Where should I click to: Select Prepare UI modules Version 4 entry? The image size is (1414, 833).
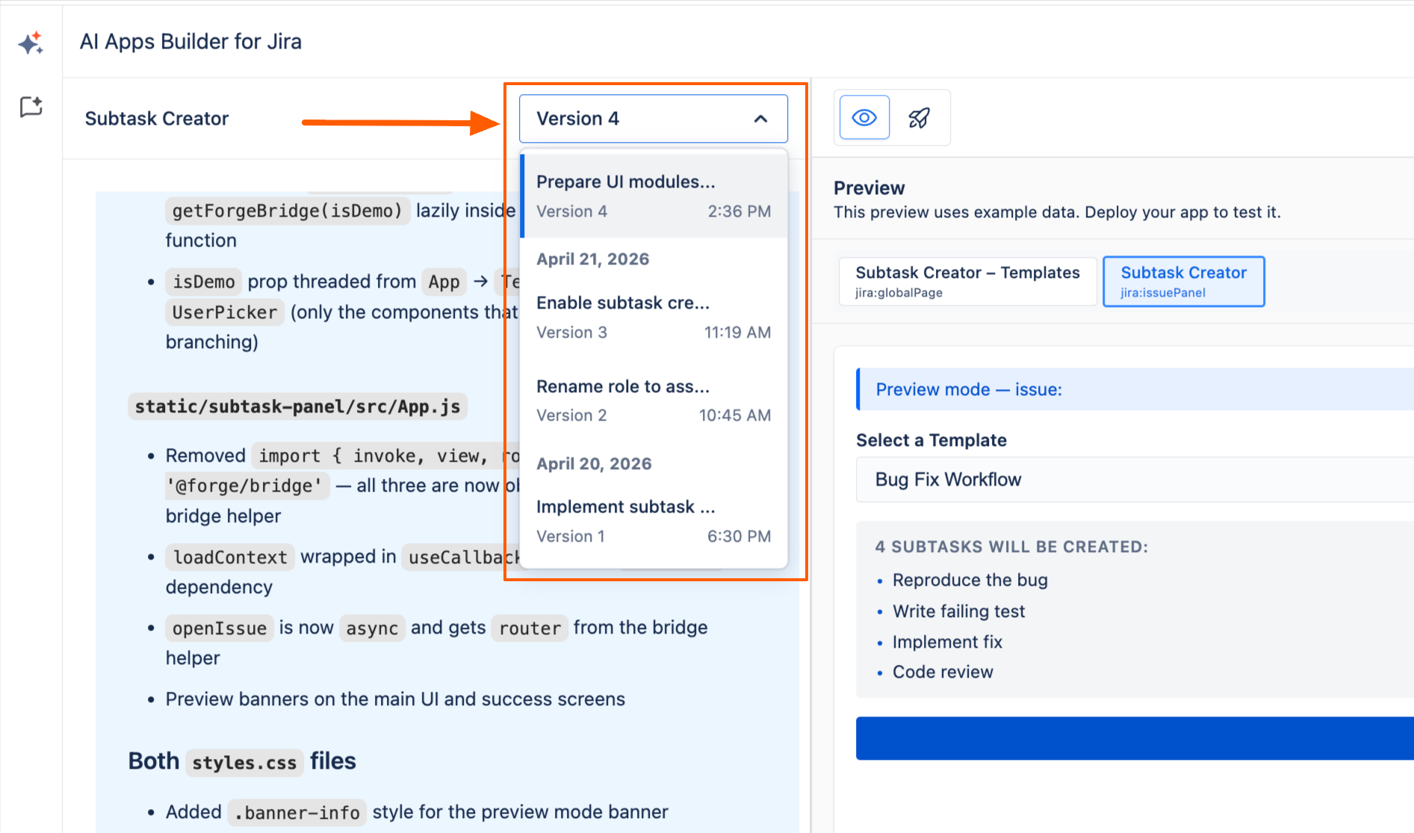click(x=654, y=196)
